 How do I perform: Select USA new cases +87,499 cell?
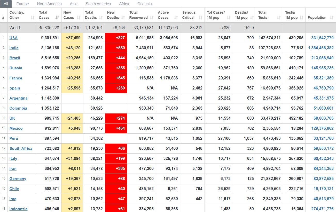pos(72,38)
